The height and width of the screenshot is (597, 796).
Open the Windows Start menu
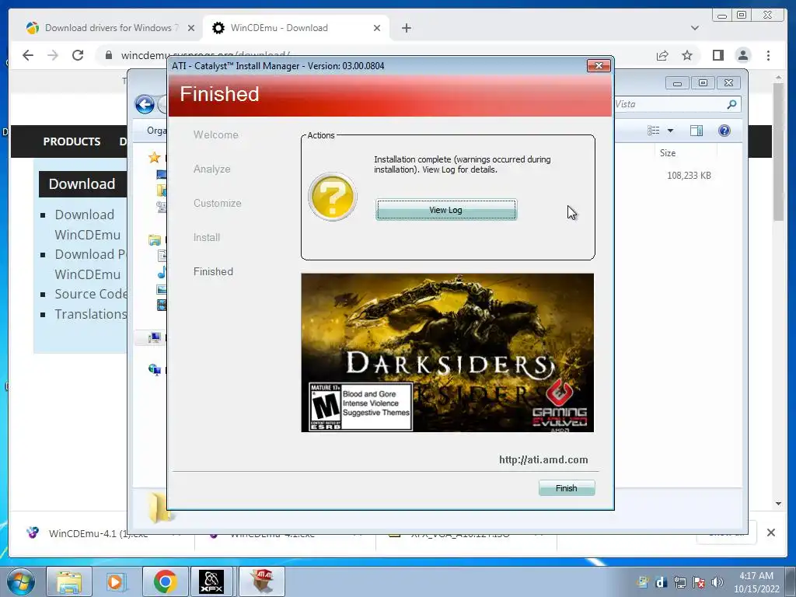point(20,581)
